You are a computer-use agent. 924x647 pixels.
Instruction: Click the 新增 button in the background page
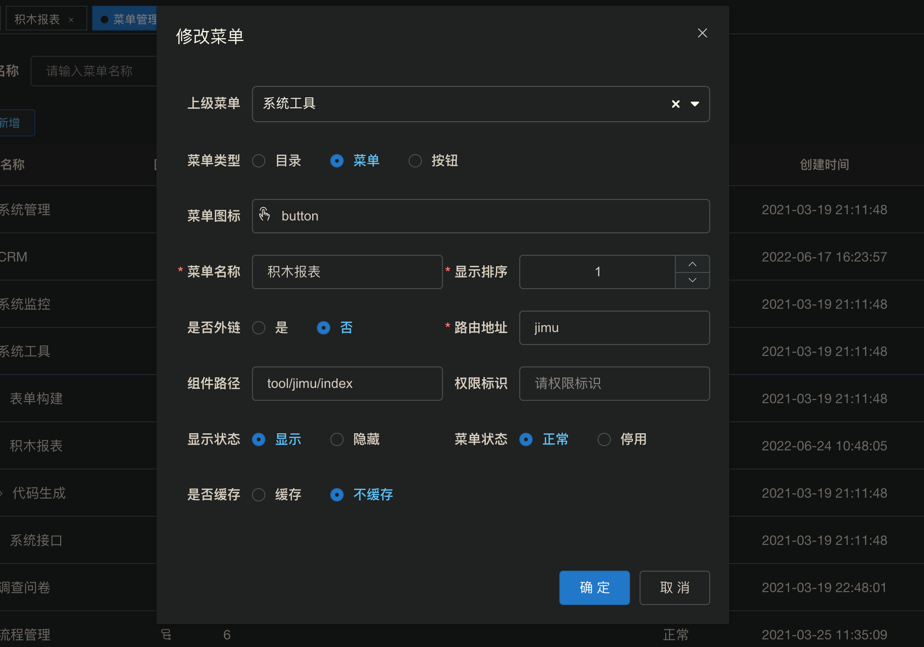coord(17,123)
